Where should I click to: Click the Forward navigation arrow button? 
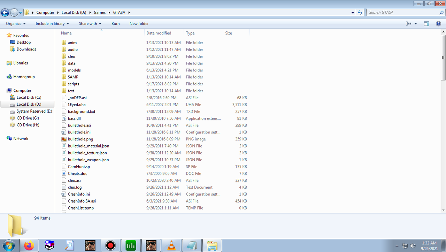14,13
